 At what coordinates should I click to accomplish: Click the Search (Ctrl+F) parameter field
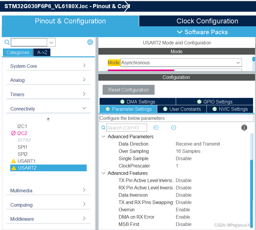pyautogui.click(x=127, y=127)
